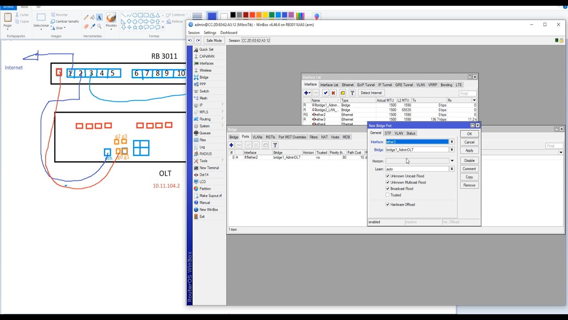This screenshot has width=568, height=320.
Task: Open Switch in WinBox sidebar
Action: pos(204,91)
